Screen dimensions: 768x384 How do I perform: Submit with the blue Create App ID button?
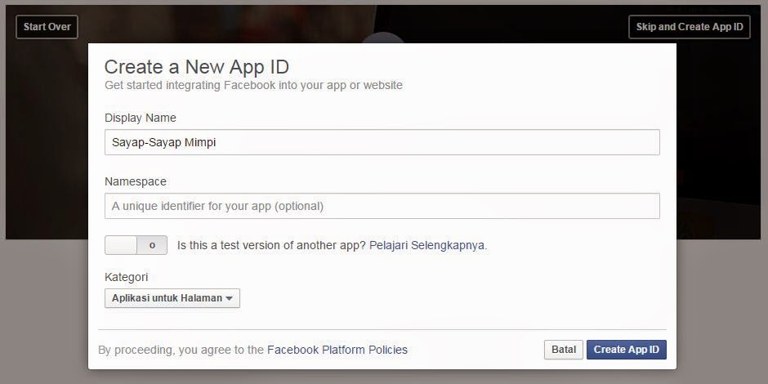[627, 350]
